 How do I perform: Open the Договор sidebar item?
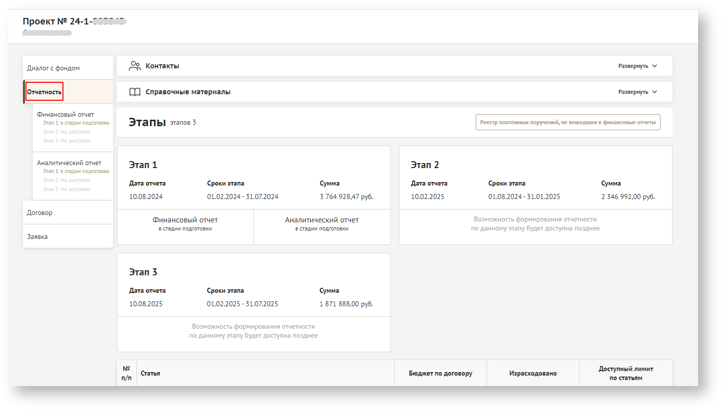40,212
